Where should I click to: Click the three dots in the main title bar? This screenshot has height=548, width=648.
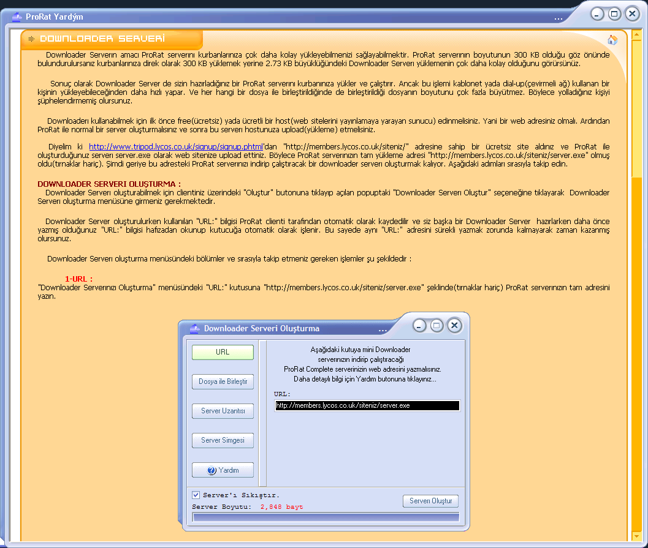[558, 18]
